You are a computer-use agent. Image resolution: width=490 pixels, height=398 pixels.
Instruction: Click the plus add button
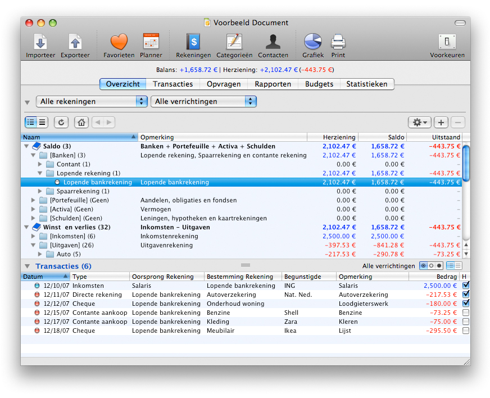[441, 122]
